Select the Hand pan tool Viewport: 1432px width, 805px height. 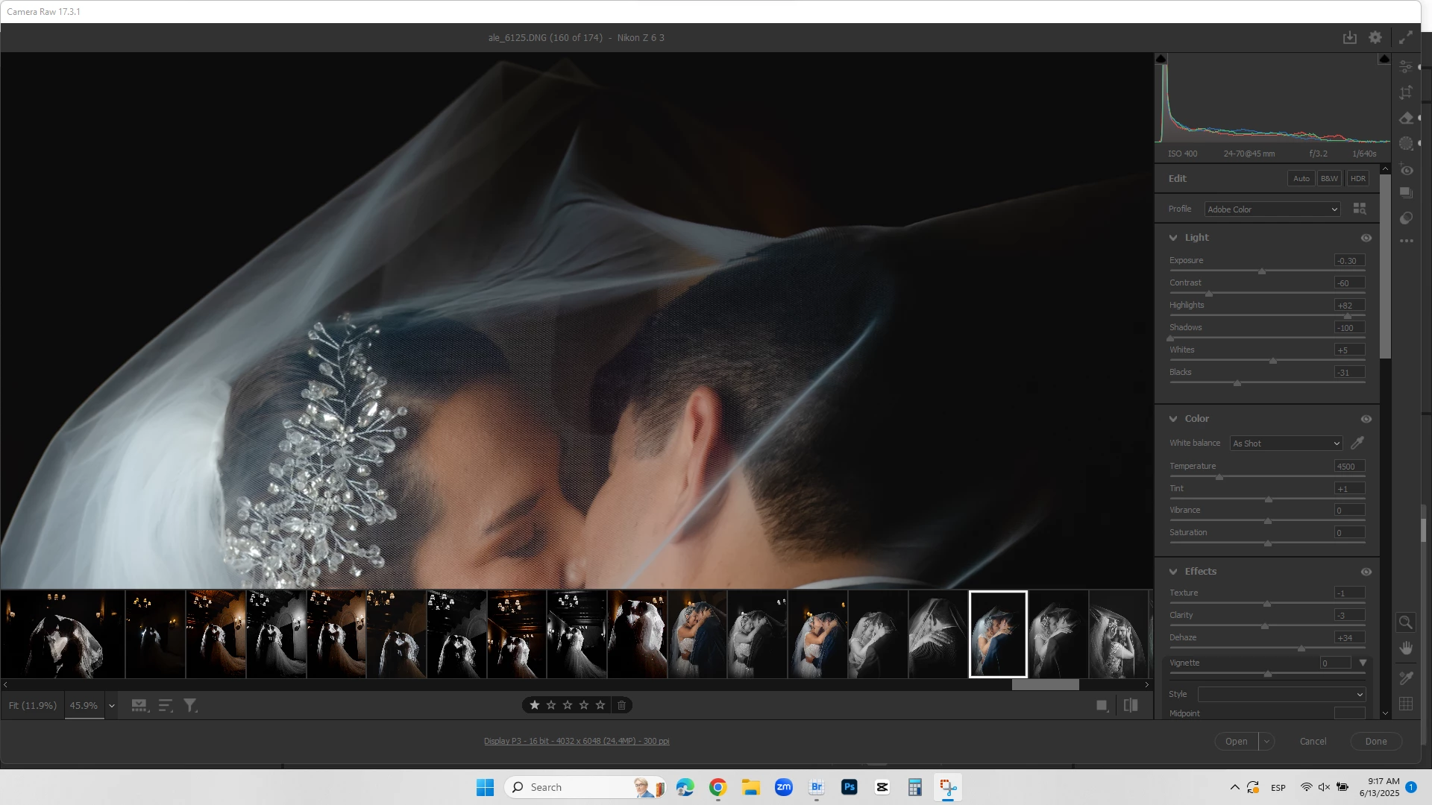[x=1406, y=648]
